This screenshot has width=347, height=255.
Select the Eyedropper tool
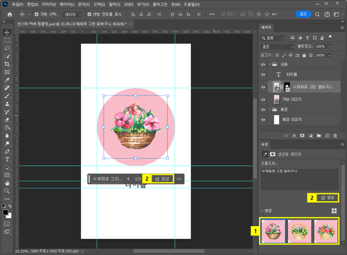7,80
